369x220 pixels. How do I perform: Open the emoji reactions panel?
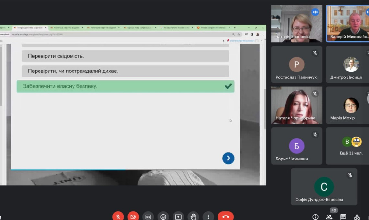click(x=163, y=216)
